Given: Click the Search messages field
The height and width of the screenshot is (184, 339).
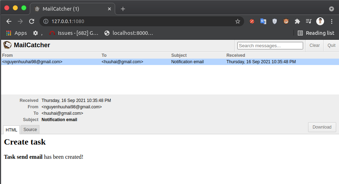Looking at the screenshot, I should coord(270,45).
